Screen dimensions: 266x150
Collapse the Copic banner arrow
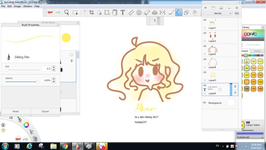pos(250,40)
